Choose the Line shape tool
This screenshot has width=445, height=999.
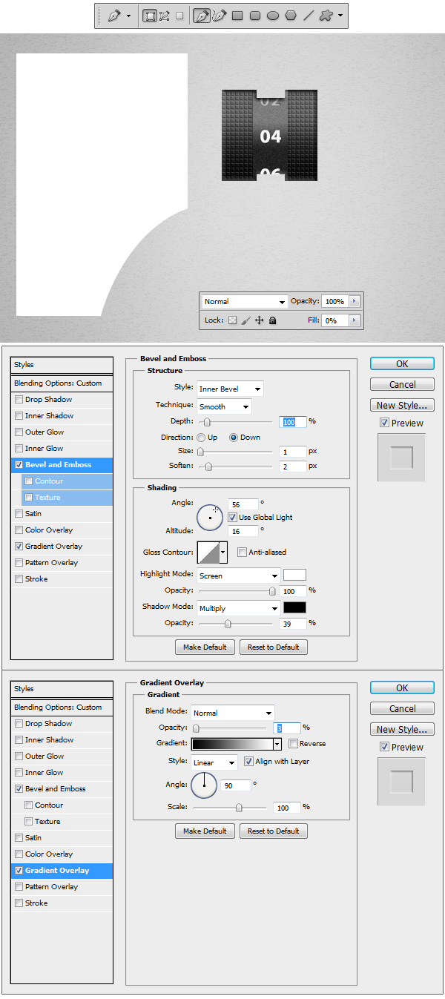click(309, 16)
